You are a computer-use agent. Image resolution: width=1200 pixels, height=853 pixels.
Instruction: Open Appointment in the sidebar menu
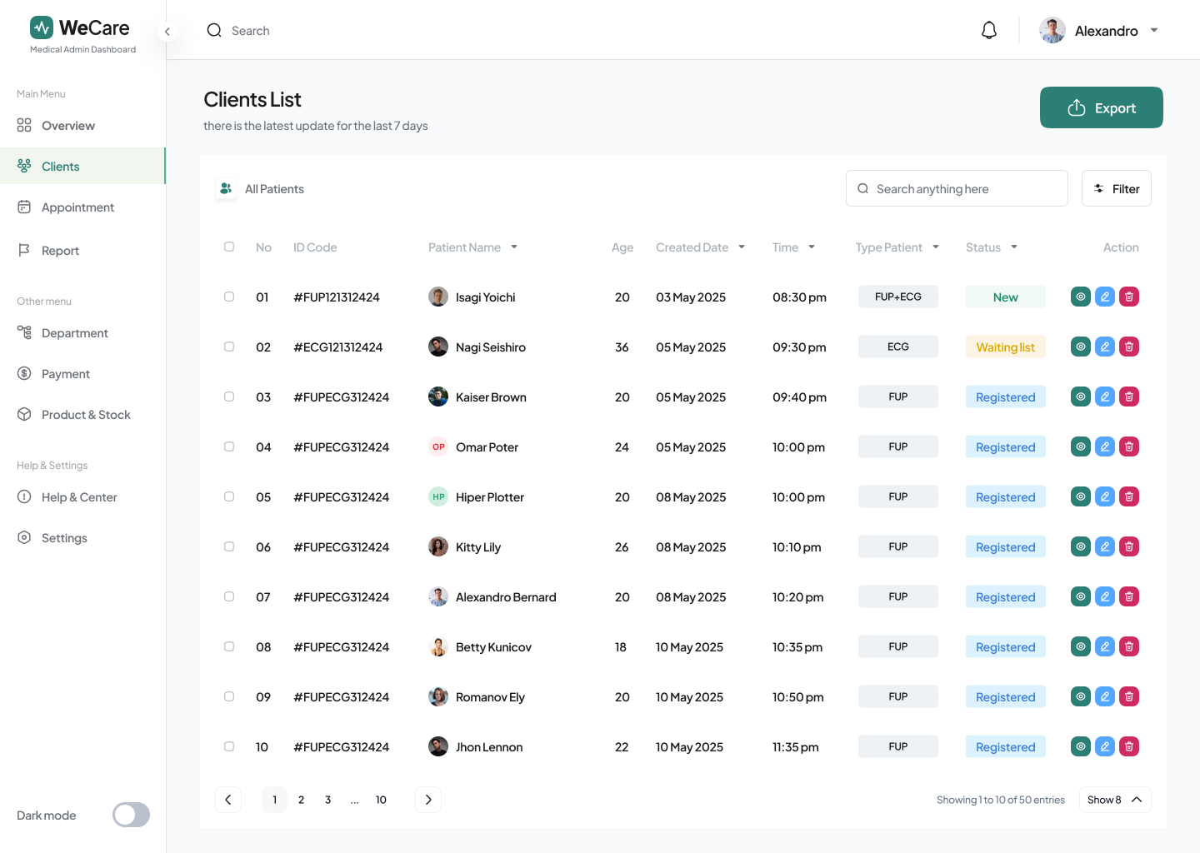click(x=77, y=207)
